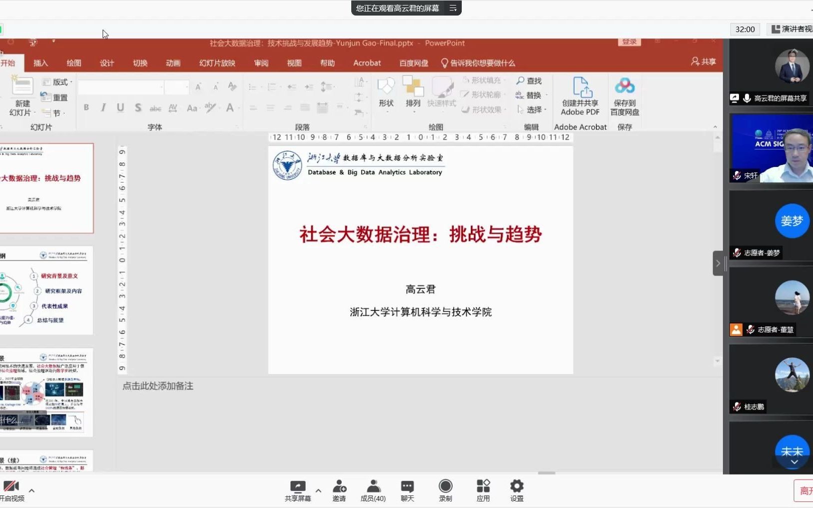The width and height of the screenshot is (813, 508).
Task: Click Create and Share Adobe PDF
Action: point(580,96)
